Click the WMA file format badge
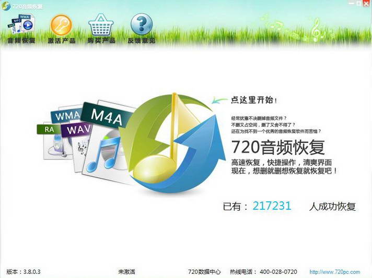 [x=66, y=116]
